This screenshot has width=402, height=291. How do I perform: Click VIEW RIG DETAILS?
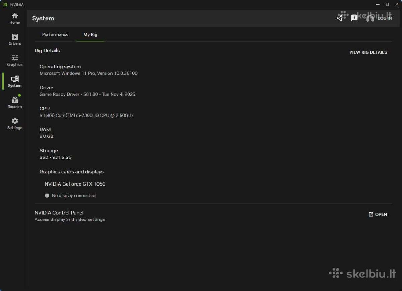click(368, 52)
